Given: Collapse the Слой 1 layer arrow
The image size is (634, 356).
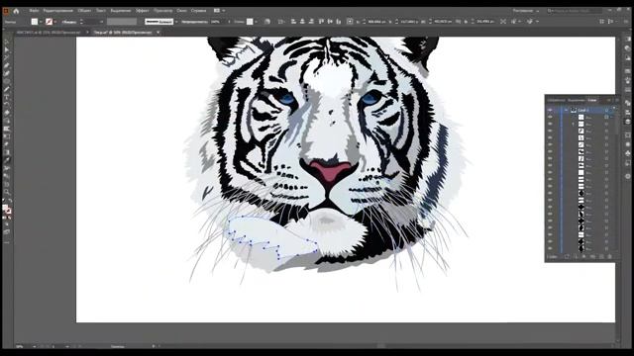Looking at the screenshot, I should coord(567,110).
